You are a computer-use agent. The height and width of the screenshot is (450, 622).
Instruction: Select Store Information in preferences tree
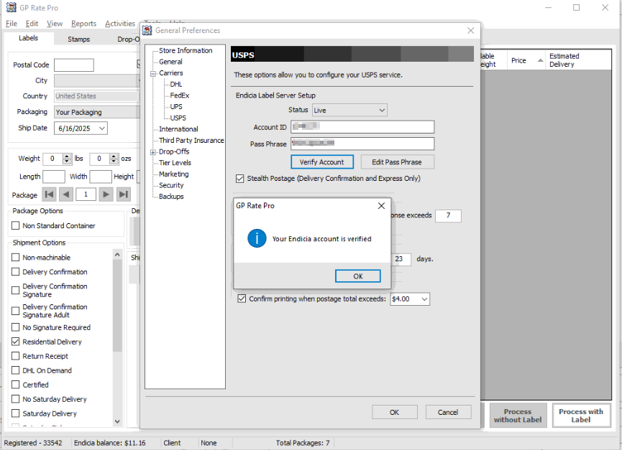186,51
